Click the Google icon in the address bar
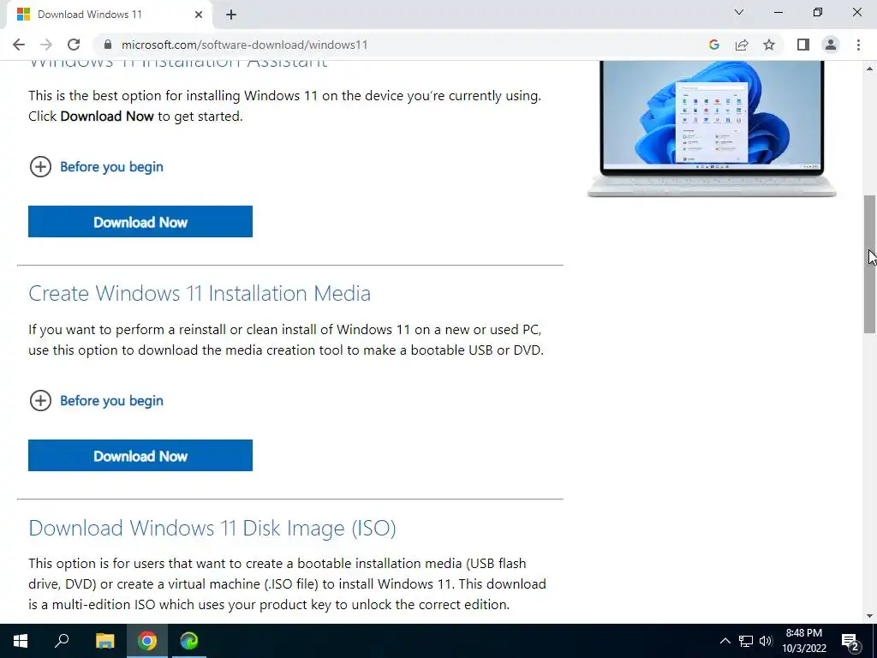 [x=713, y=45]
